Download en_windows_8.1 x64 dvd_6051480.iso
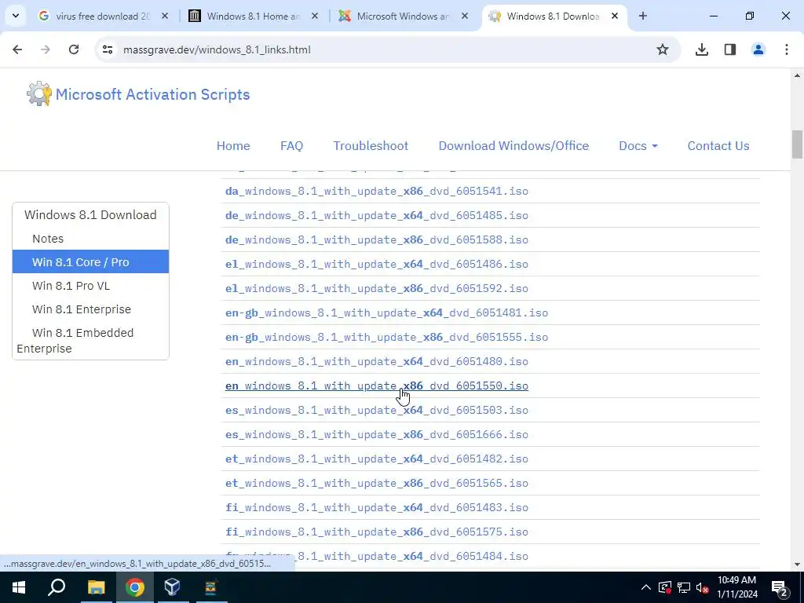The width and height of the screenshot is (804, 603). point(377,361)
